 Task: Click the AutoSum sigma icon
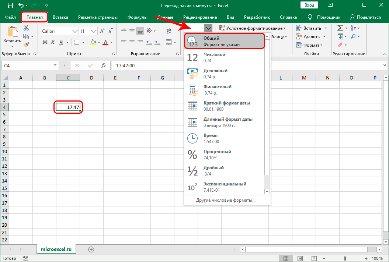click(x=340, y=28)
